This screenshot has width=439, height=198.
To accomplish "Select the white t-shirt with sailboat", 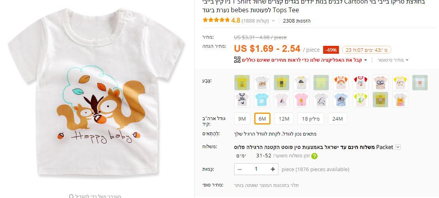I will click(x=282, y=100).
